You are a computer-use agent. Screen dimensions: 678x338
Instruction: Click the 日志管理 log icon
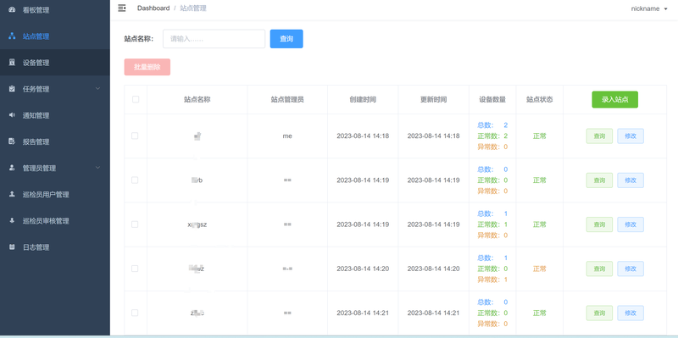click(12, 247)
